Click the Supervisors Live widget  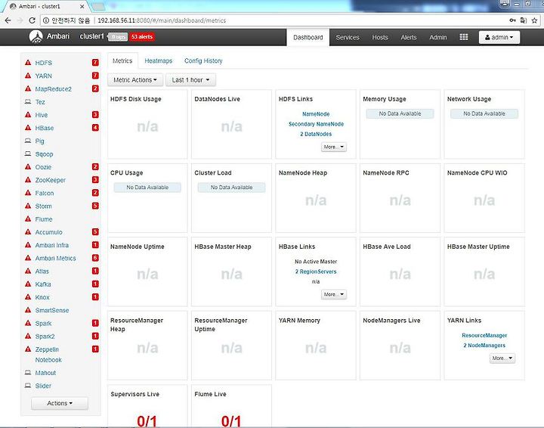(x=147, y=406)
